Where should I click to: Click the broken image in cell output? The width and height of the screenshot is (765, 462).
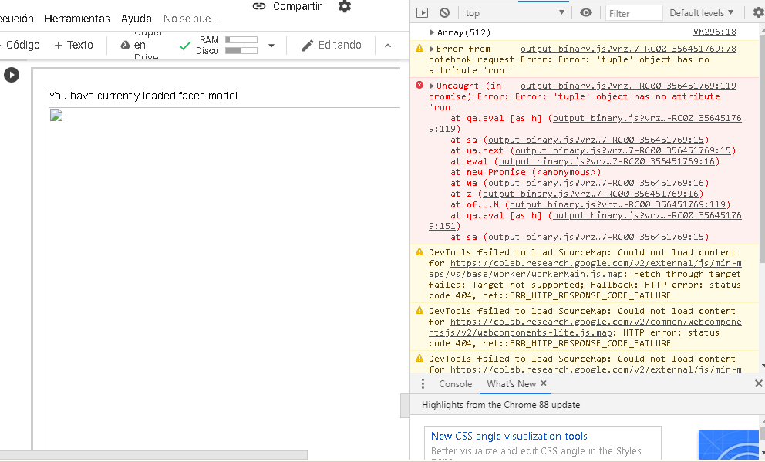click(x=56, y=115)
